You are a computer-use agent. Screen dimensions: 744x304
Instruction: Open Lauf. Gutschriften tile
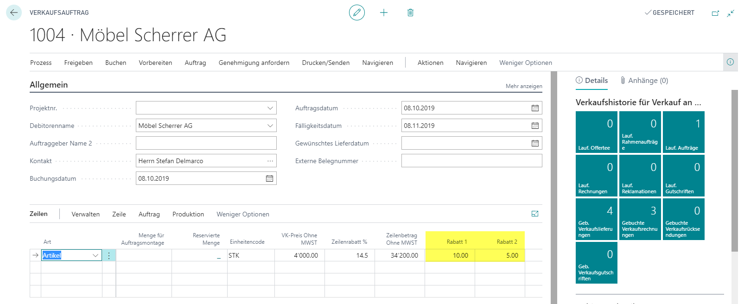point(684,176)
